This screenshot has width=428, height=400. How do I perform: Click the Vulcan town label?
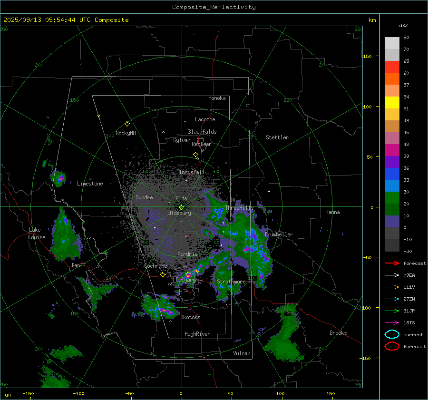click(x=242, y=353)
